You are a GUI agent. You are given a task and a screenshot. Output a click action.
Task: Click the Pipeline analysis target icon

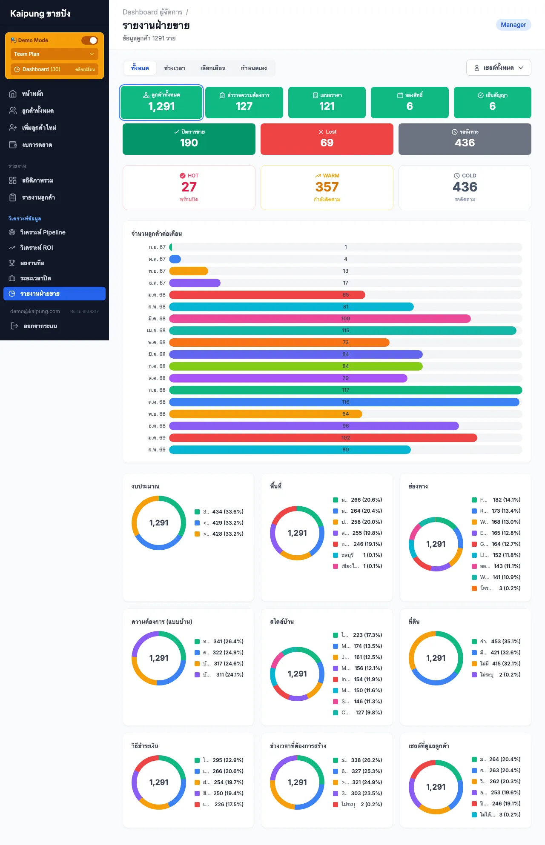point(12,232)
